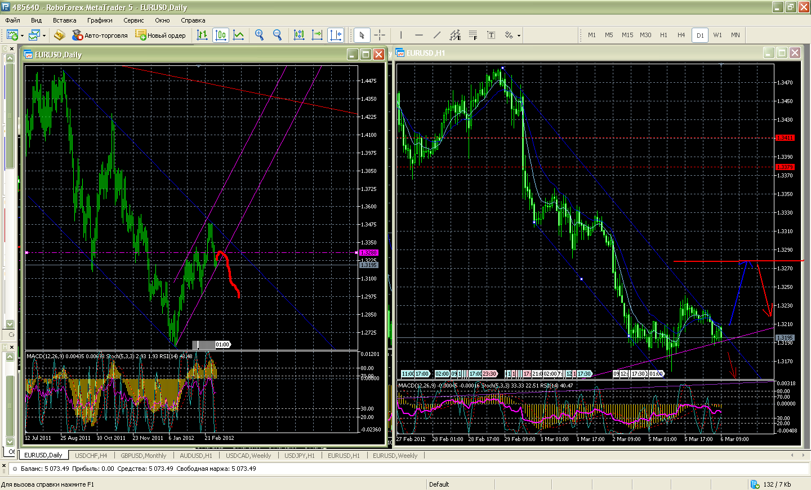The height and width of the screenshot is (490, 811).
Task: Select the H4 timeframe
Action: (681, 35)
